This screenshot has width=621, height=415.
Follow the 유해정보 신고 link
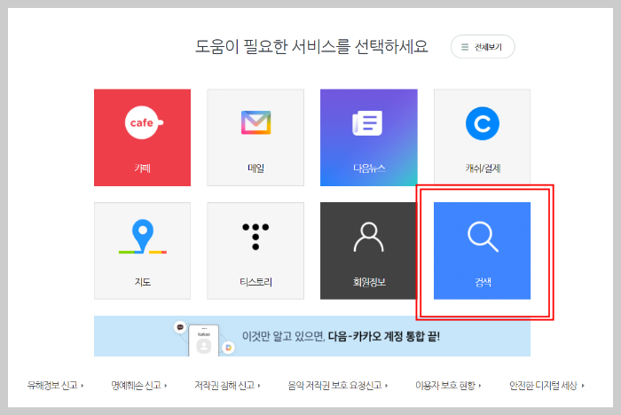click(x=55, y=386)
